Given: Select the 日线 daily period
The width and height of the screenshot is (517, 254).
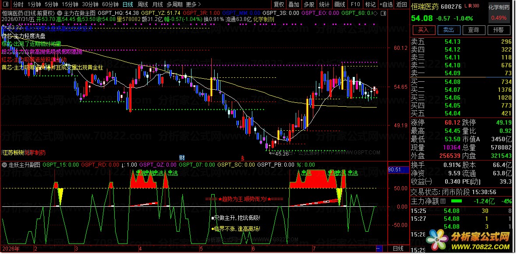Looking at the screenshot, I should tap(128, 5).
